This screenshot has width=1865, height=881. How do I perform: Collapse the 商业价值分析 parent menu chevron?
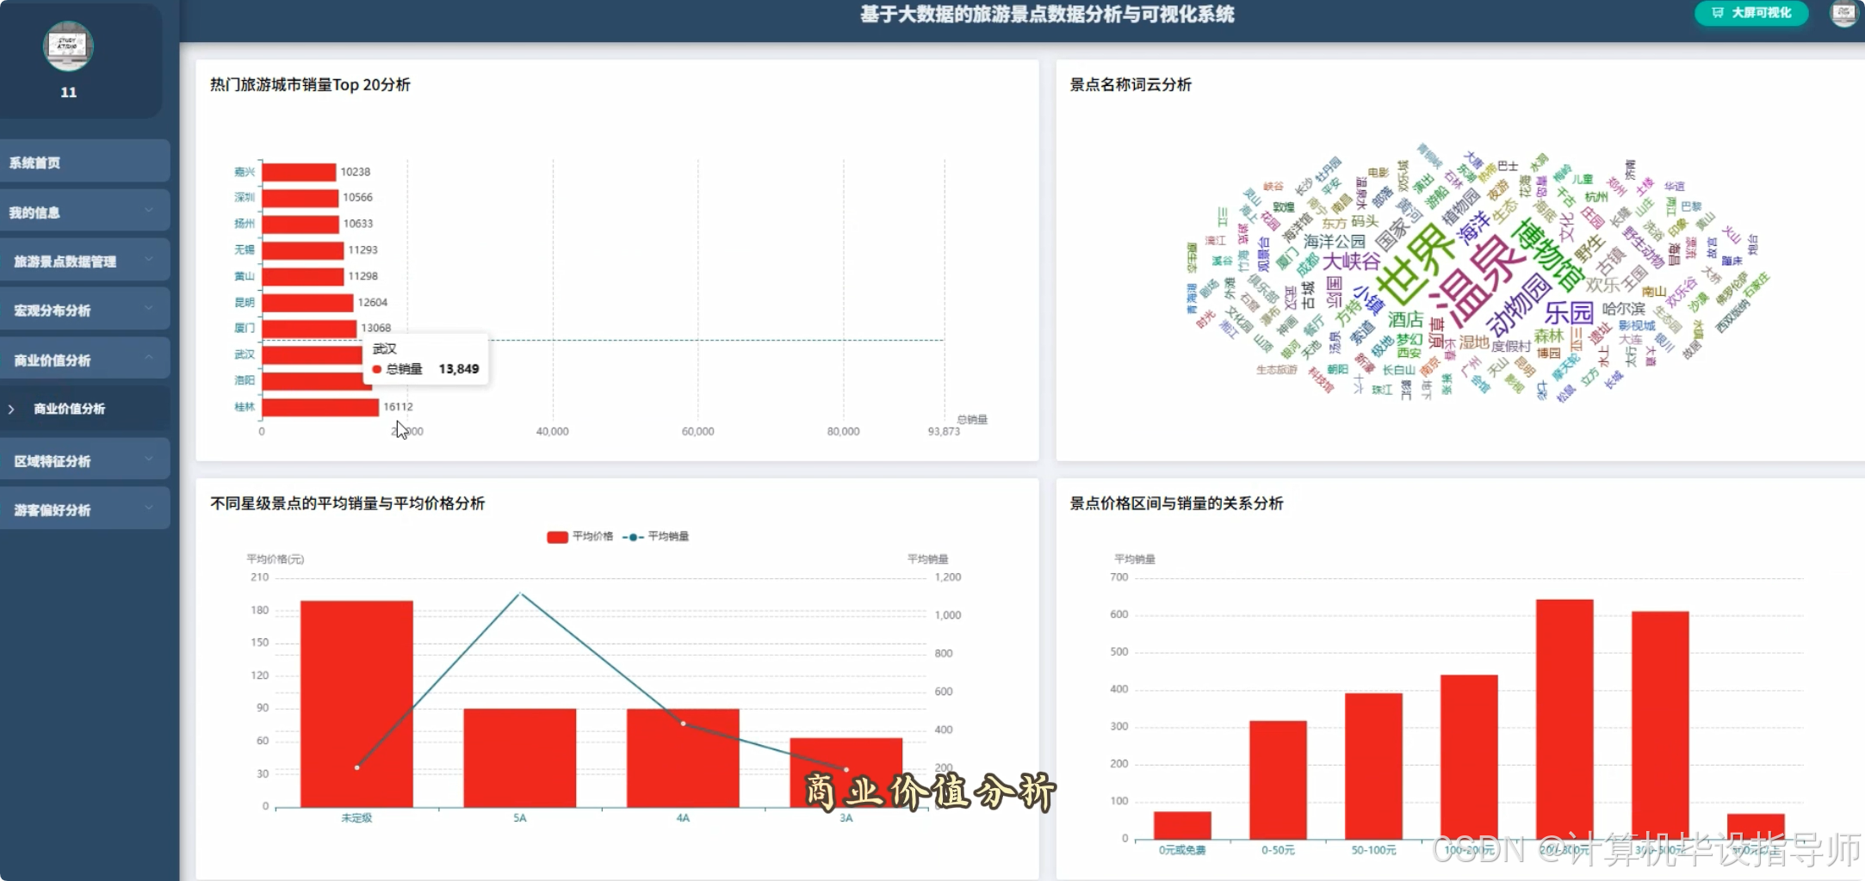(149, 359)
